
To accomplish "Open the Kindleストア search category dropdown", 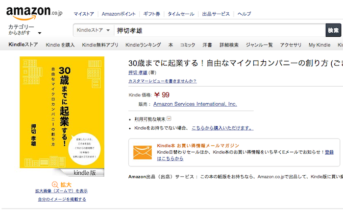I will point(93,30).
